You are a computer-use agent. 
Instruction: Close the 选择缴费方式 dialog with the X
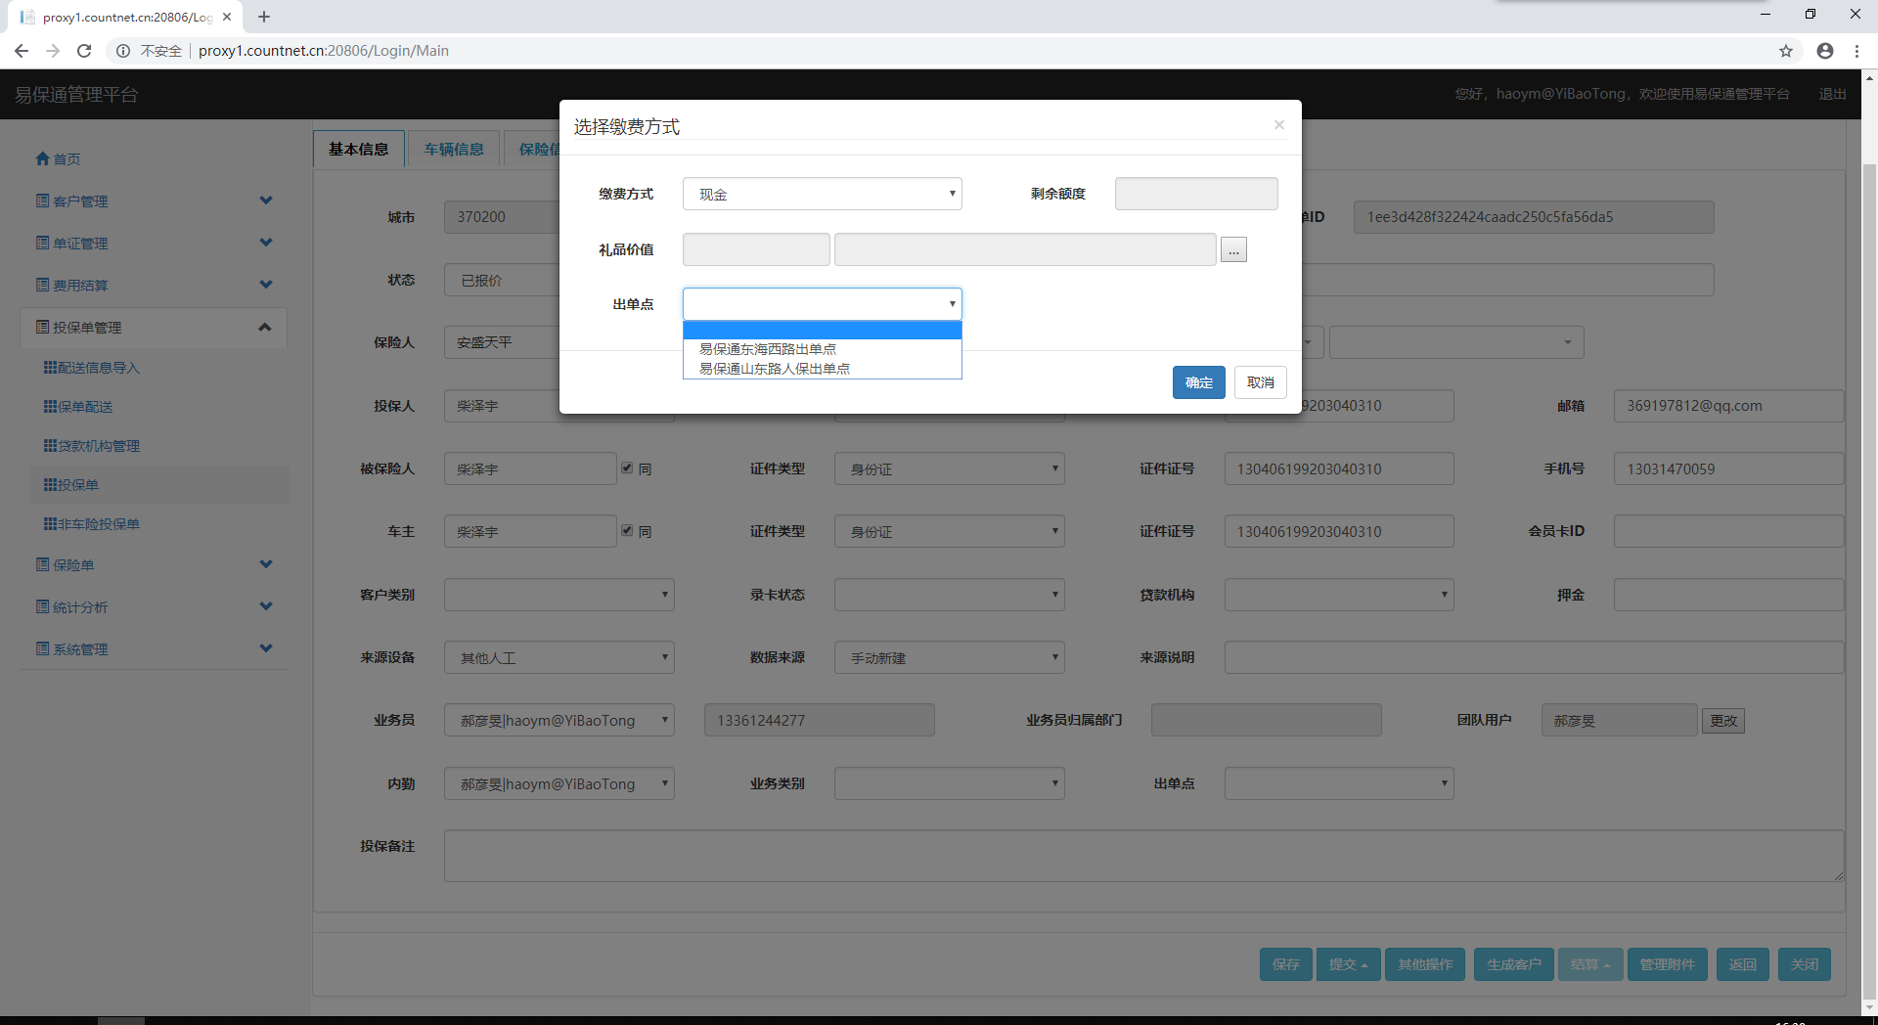[x=1278, y=124]
